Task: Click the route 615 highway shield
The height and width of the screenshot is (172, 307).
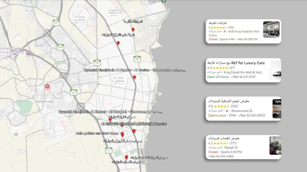Action: (56, 23)
